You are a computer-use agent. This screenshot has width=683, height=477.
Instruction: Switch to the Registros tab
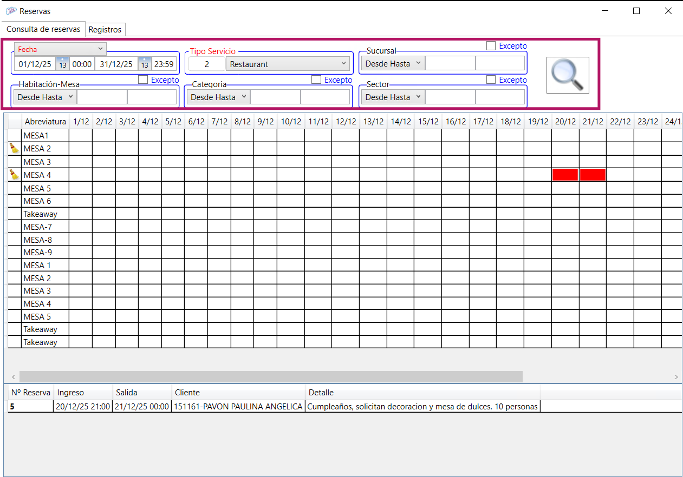pyautogui.click(x=106, y=29)
